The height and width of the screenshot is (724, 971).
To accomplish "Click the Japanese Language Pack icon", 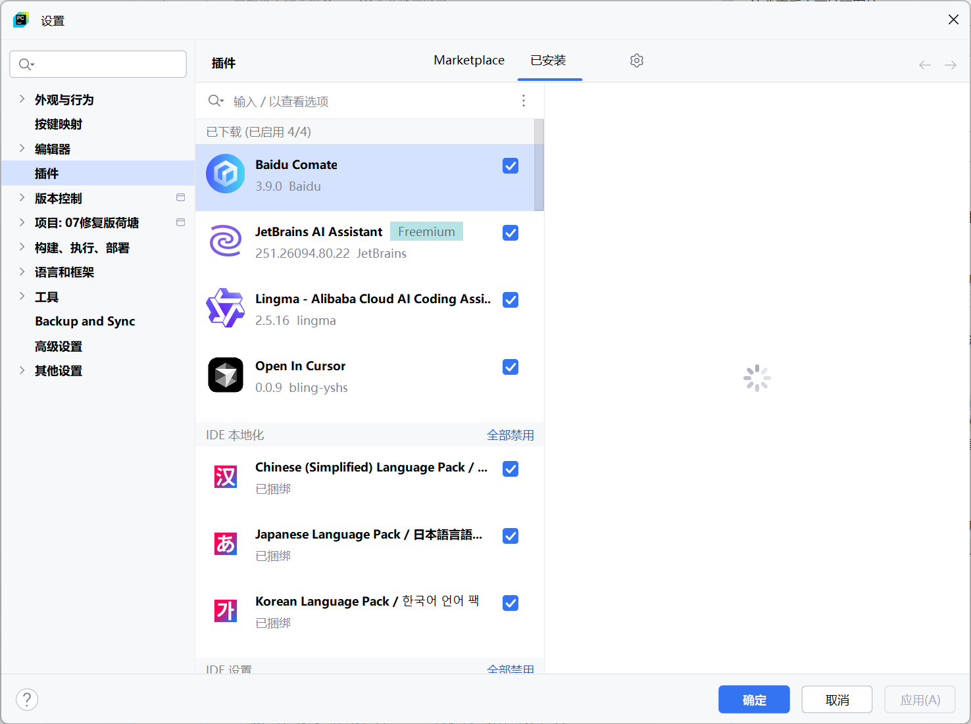I will click(226, 544).
